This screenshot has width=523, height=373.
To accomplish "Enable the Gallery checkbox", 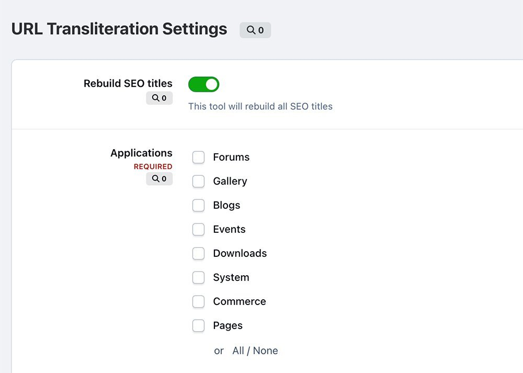I will 198,182.
